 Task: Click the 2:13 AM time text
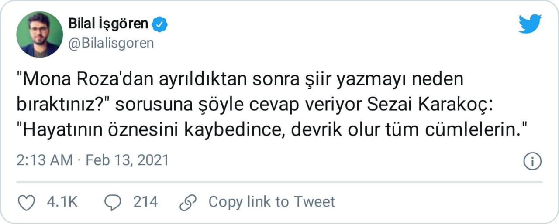point(45,160)
